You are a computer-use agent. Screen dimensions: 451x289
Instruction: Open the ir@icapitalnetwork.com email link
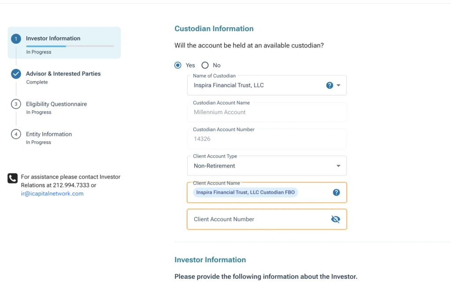(x=52, y=194)
